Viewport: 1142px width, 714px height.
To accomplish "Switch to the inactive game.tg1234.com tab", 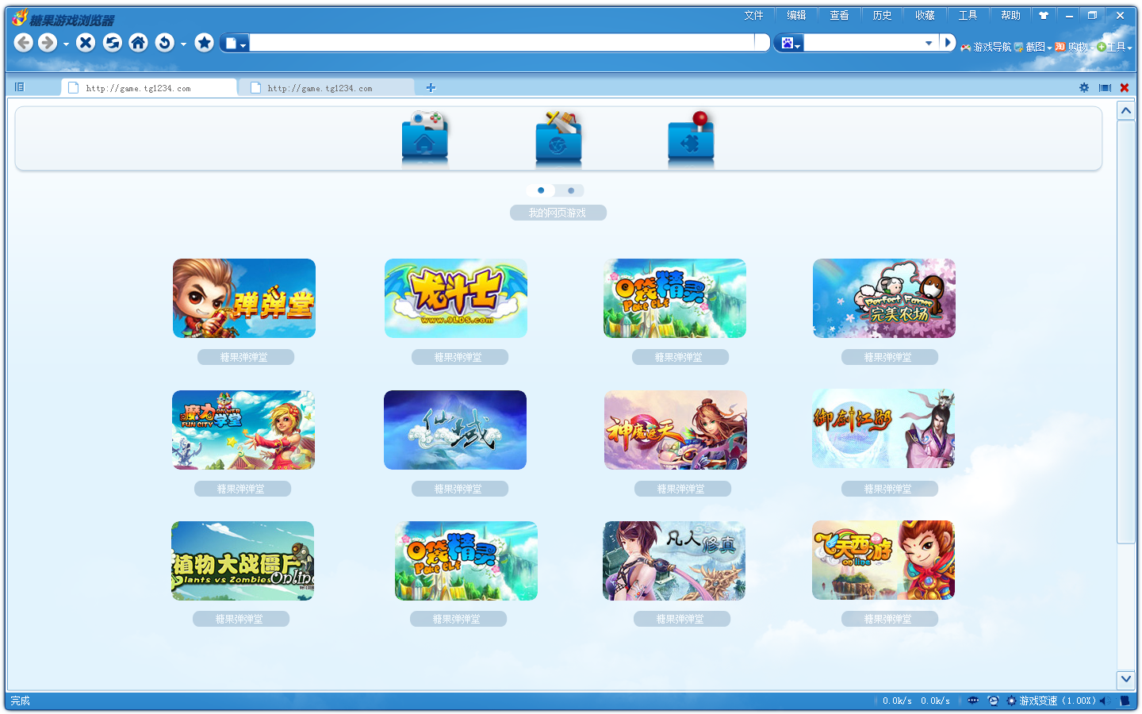I will [x=328, y=88].
